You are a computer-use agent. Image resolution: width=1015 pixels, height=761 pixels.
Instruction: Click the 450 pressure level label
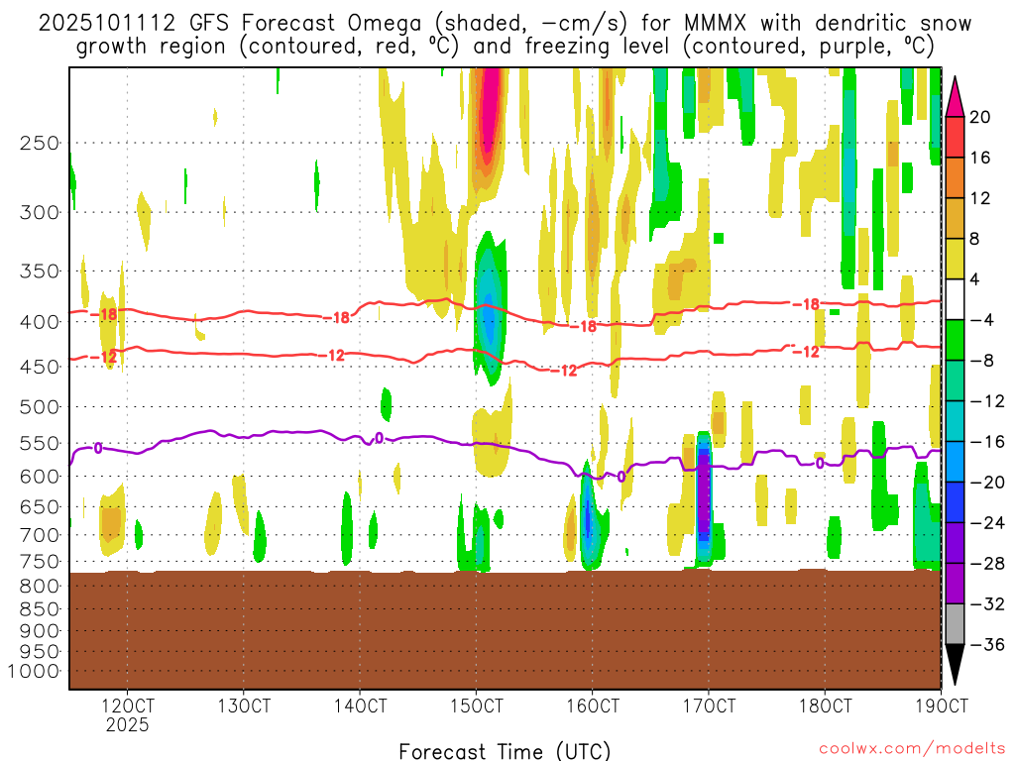pyautogui.click(x=40, y=367)
